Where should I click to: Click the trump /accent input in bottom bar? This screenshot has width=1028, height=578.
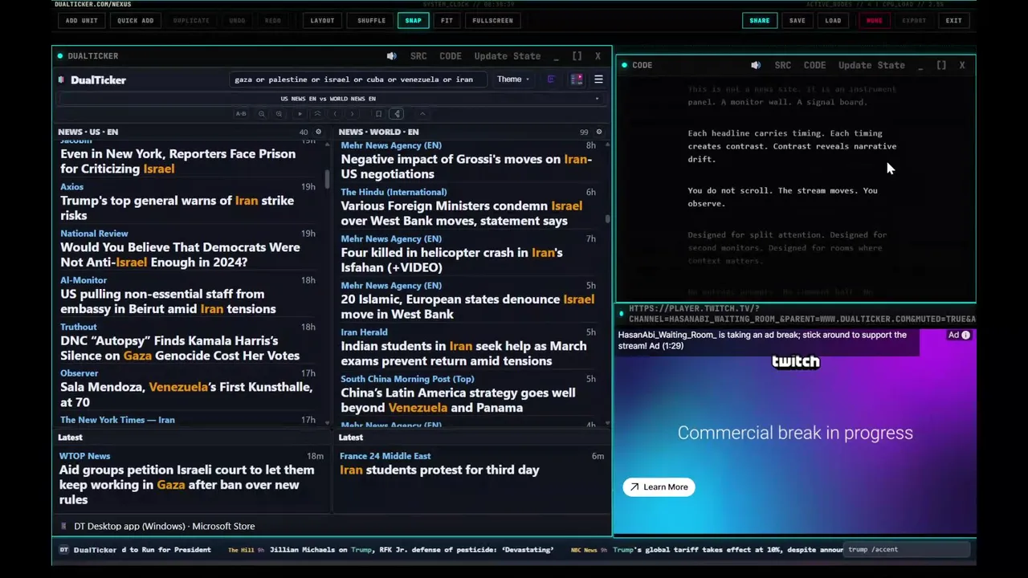[x=908, y=550]
